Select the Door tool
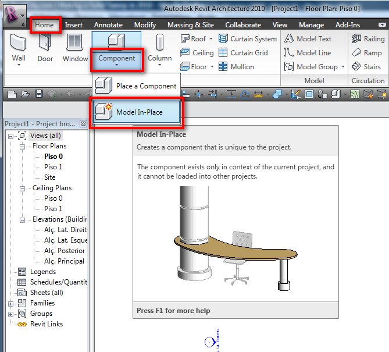The width and height of the screenshot is (389, 352). coord(45,48)
